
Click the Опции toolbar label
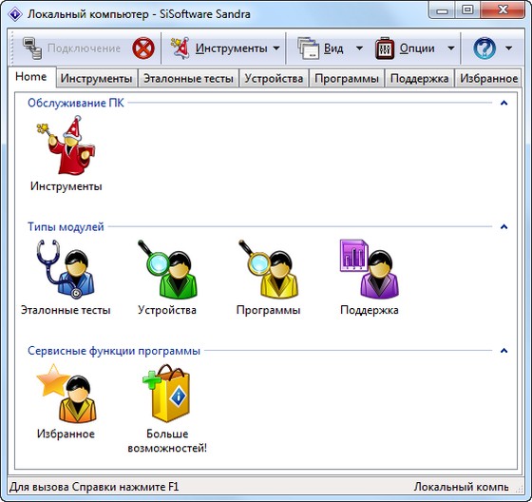coord(417,48)
